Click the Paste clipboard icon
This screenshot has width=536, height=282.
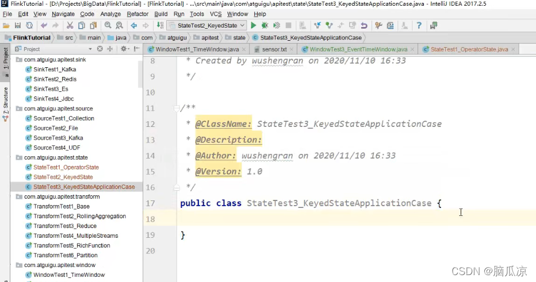coord(93,26)
